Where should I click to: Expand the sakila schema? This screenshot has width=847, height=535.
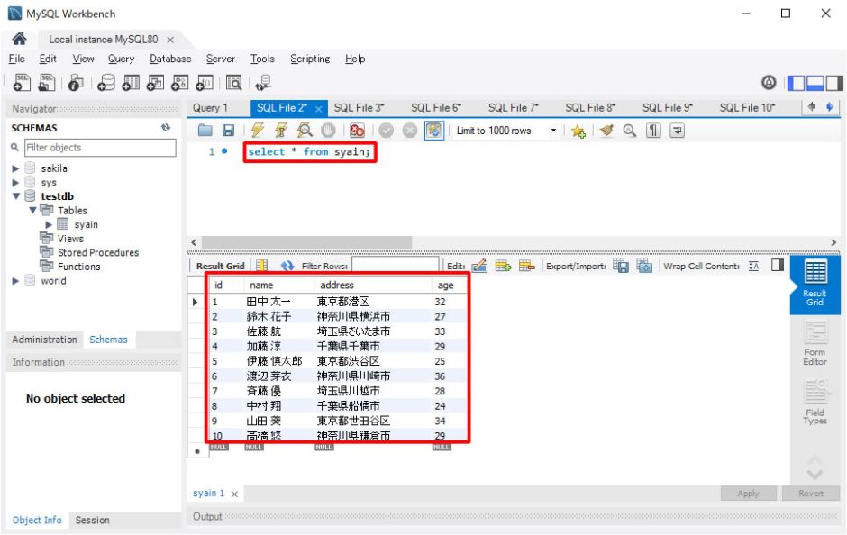[x=15, y=168]
